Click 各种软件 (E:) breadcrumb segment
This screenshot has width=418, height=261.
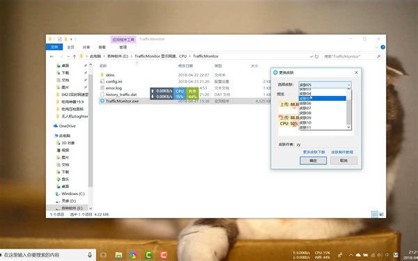(x=118, y=56)
